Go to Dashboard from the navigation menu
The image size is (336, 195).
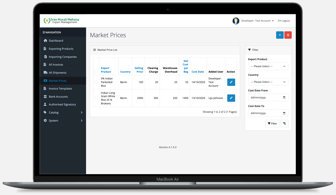[56, 40]
